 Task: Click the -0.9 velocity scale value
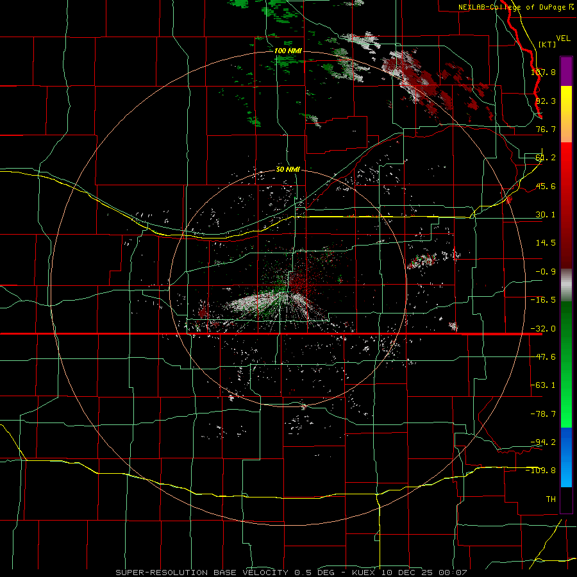[x=546, y=272]
